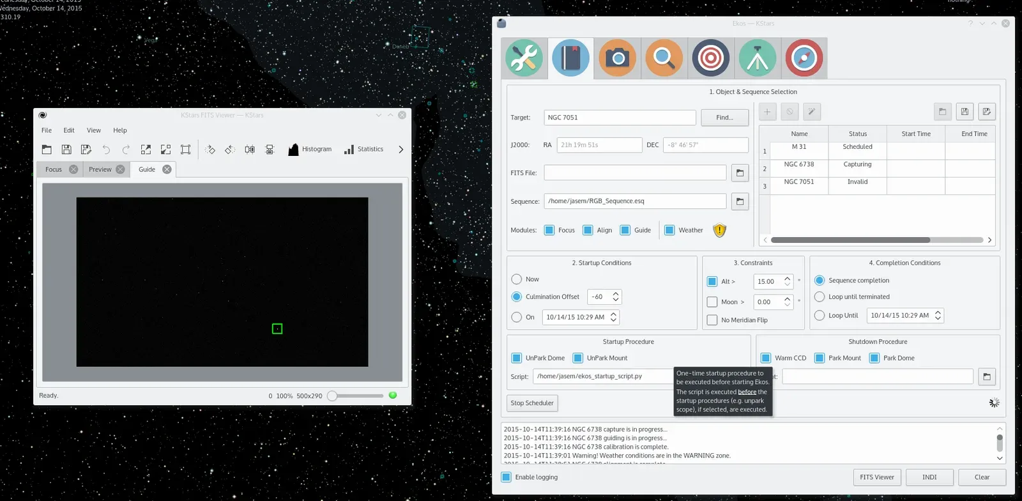
Task: Toggle the Weather module checkbox
Action: point(669,230)
